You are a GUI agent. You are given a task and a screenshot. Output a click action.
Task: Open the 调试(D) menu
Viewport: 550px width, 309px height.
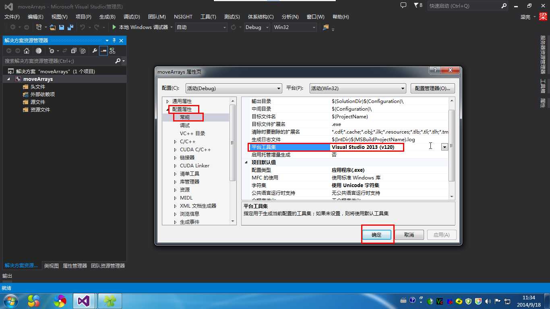pos(132,16)
